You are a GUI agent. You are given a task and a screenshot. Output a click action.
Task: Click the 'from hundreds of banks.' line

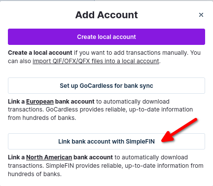(x=42, y=118)
